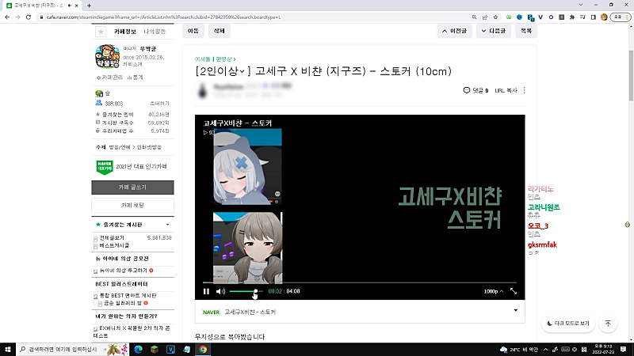Open the 통계 statistics link

pos(135,77)
